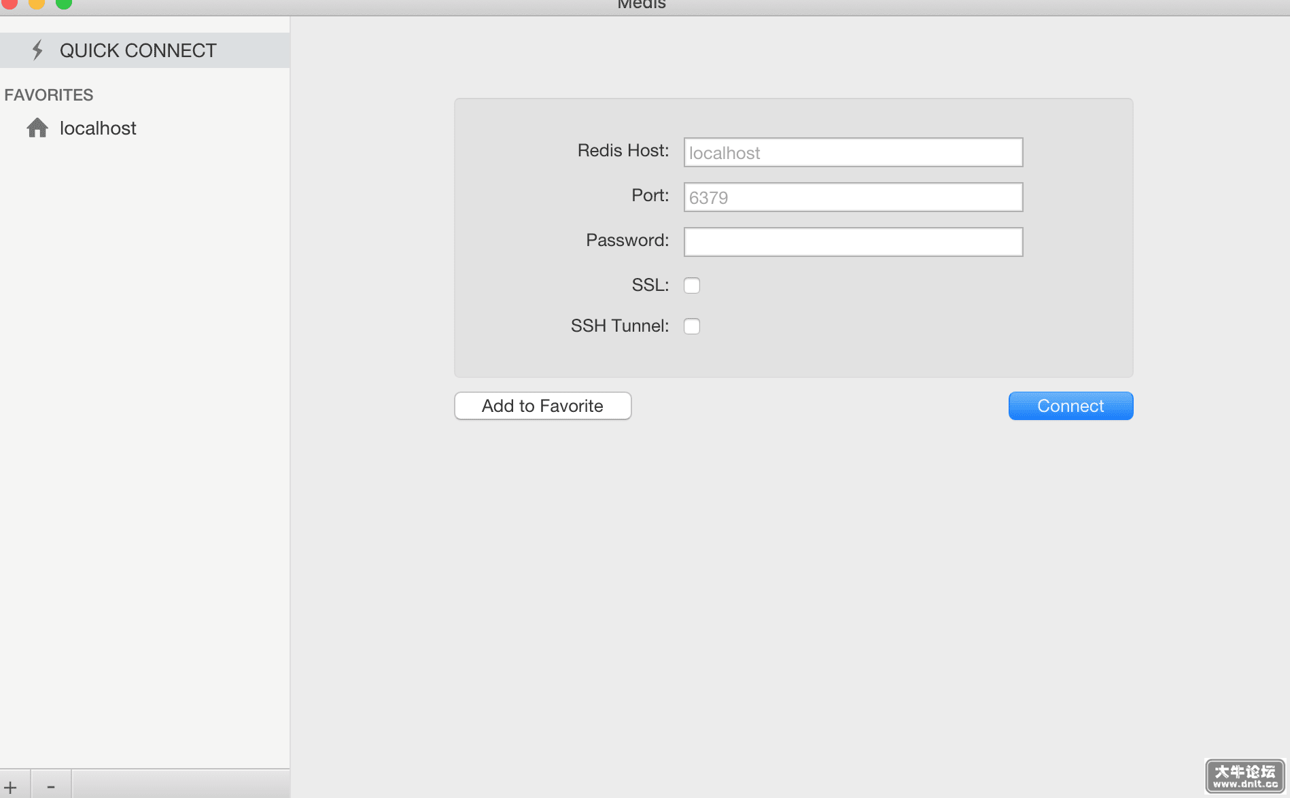Click the SSH Tunnel label text
This screenshot has height=798, width=1290.
[x=620, y=326]
